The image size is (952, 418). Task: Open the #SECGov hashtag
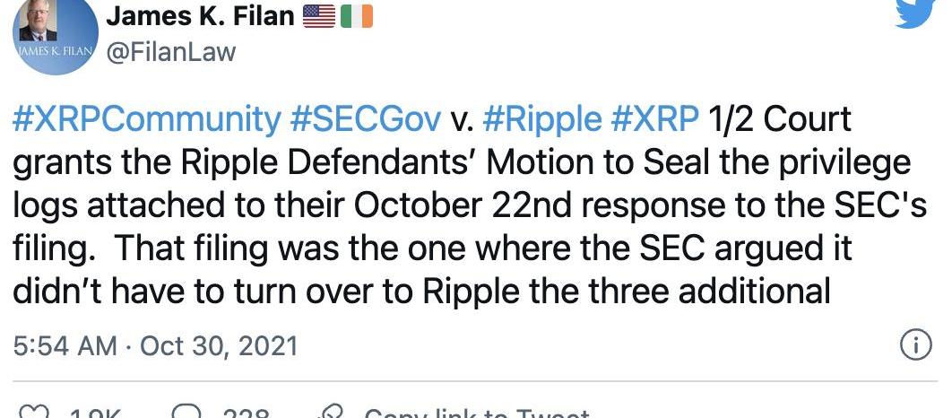point(365,119)
